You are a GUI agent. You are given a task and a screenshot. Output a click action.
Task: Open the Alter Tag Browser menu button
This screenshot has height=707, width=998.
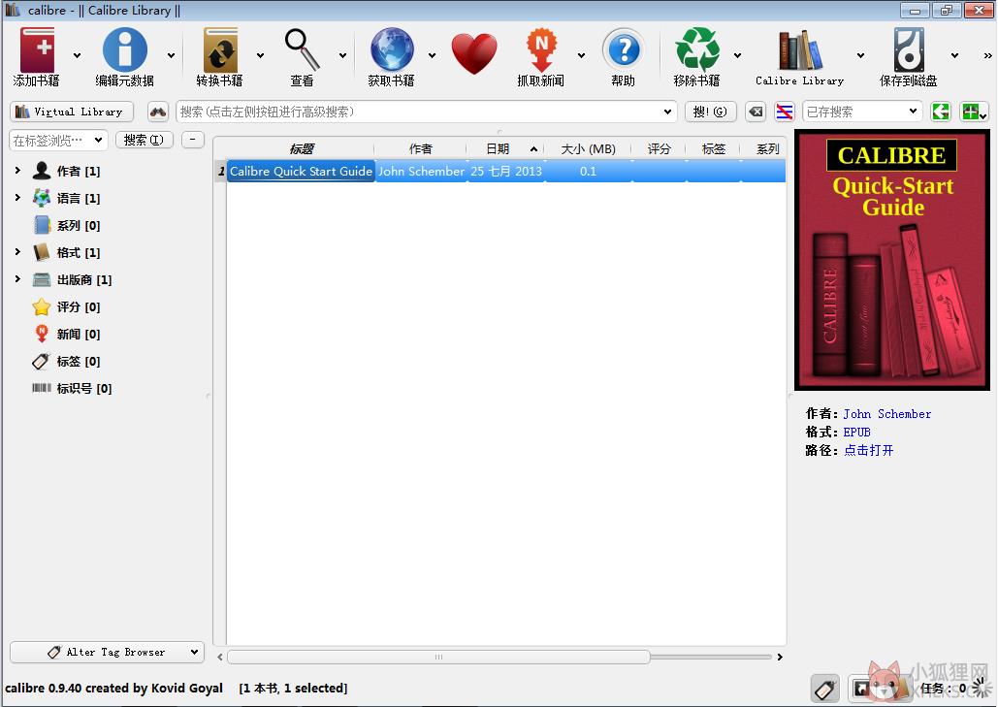click(x=107, y=653)
